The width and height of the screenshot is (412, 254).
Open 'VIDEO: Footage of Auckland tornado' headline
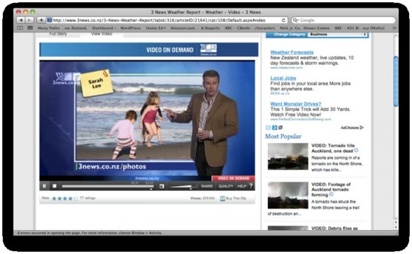tap(331, 190)
